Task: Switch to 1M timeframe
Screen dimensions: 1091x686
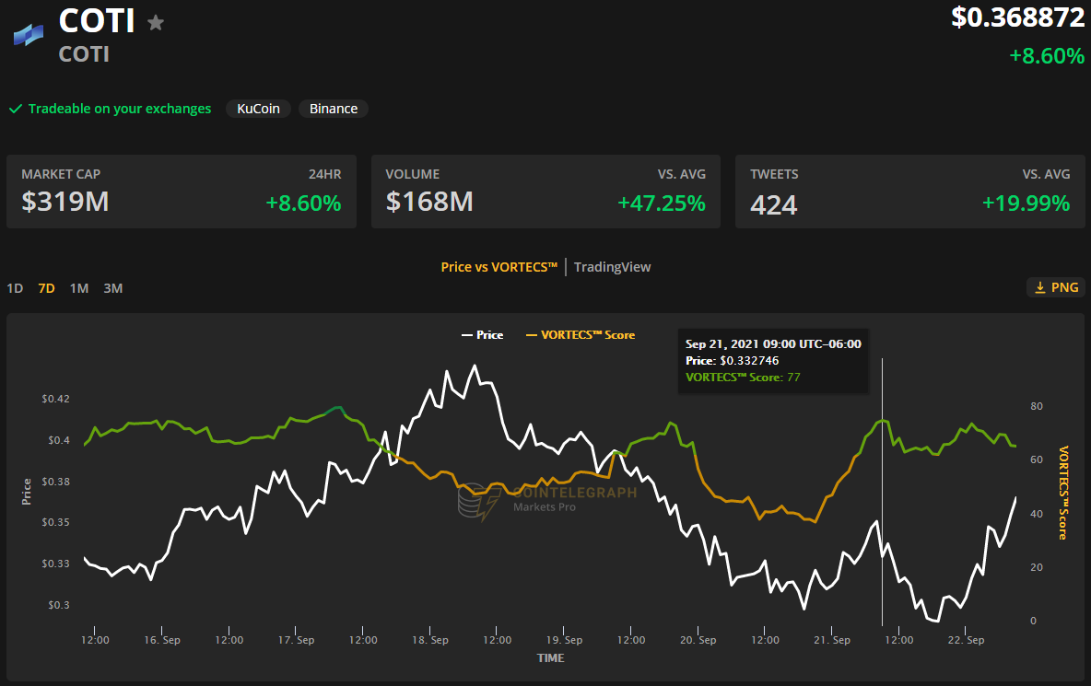Action: (79, 288)
